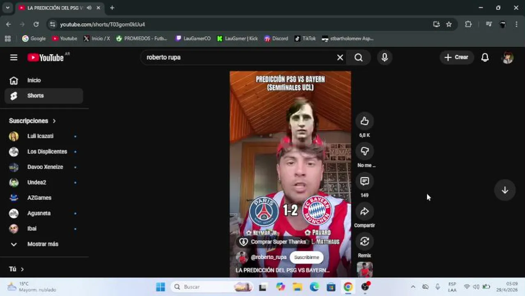This screenshot has height=296, width=525.
Task: Open the Google bookmark
Action: coord(34,38)
